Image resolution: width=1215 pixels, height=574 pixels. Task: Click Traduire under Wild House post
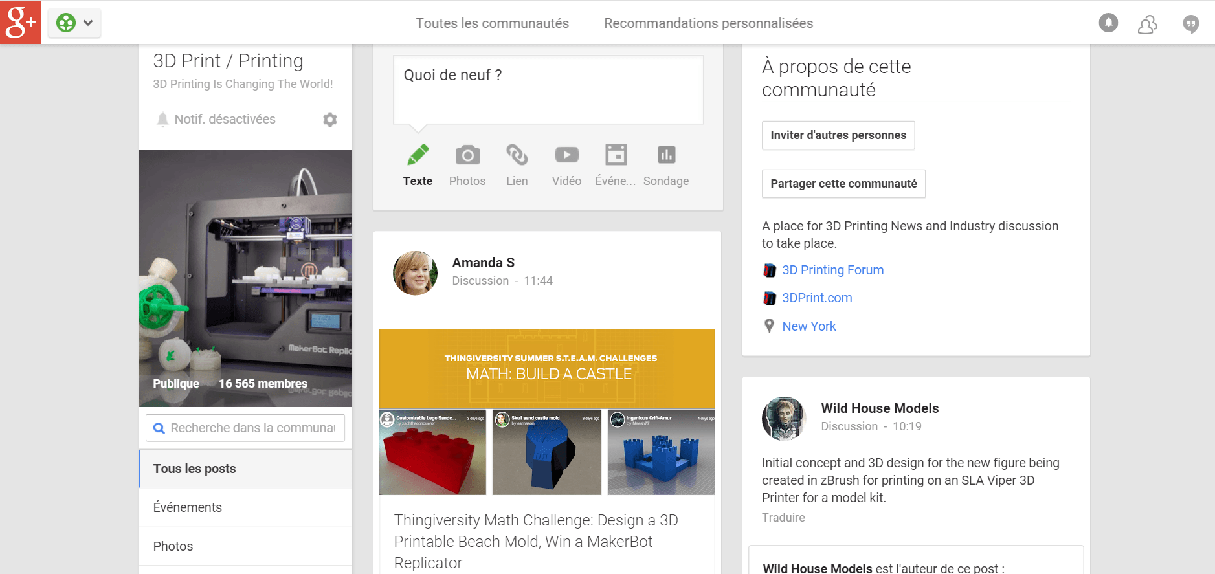pos(783,518)
